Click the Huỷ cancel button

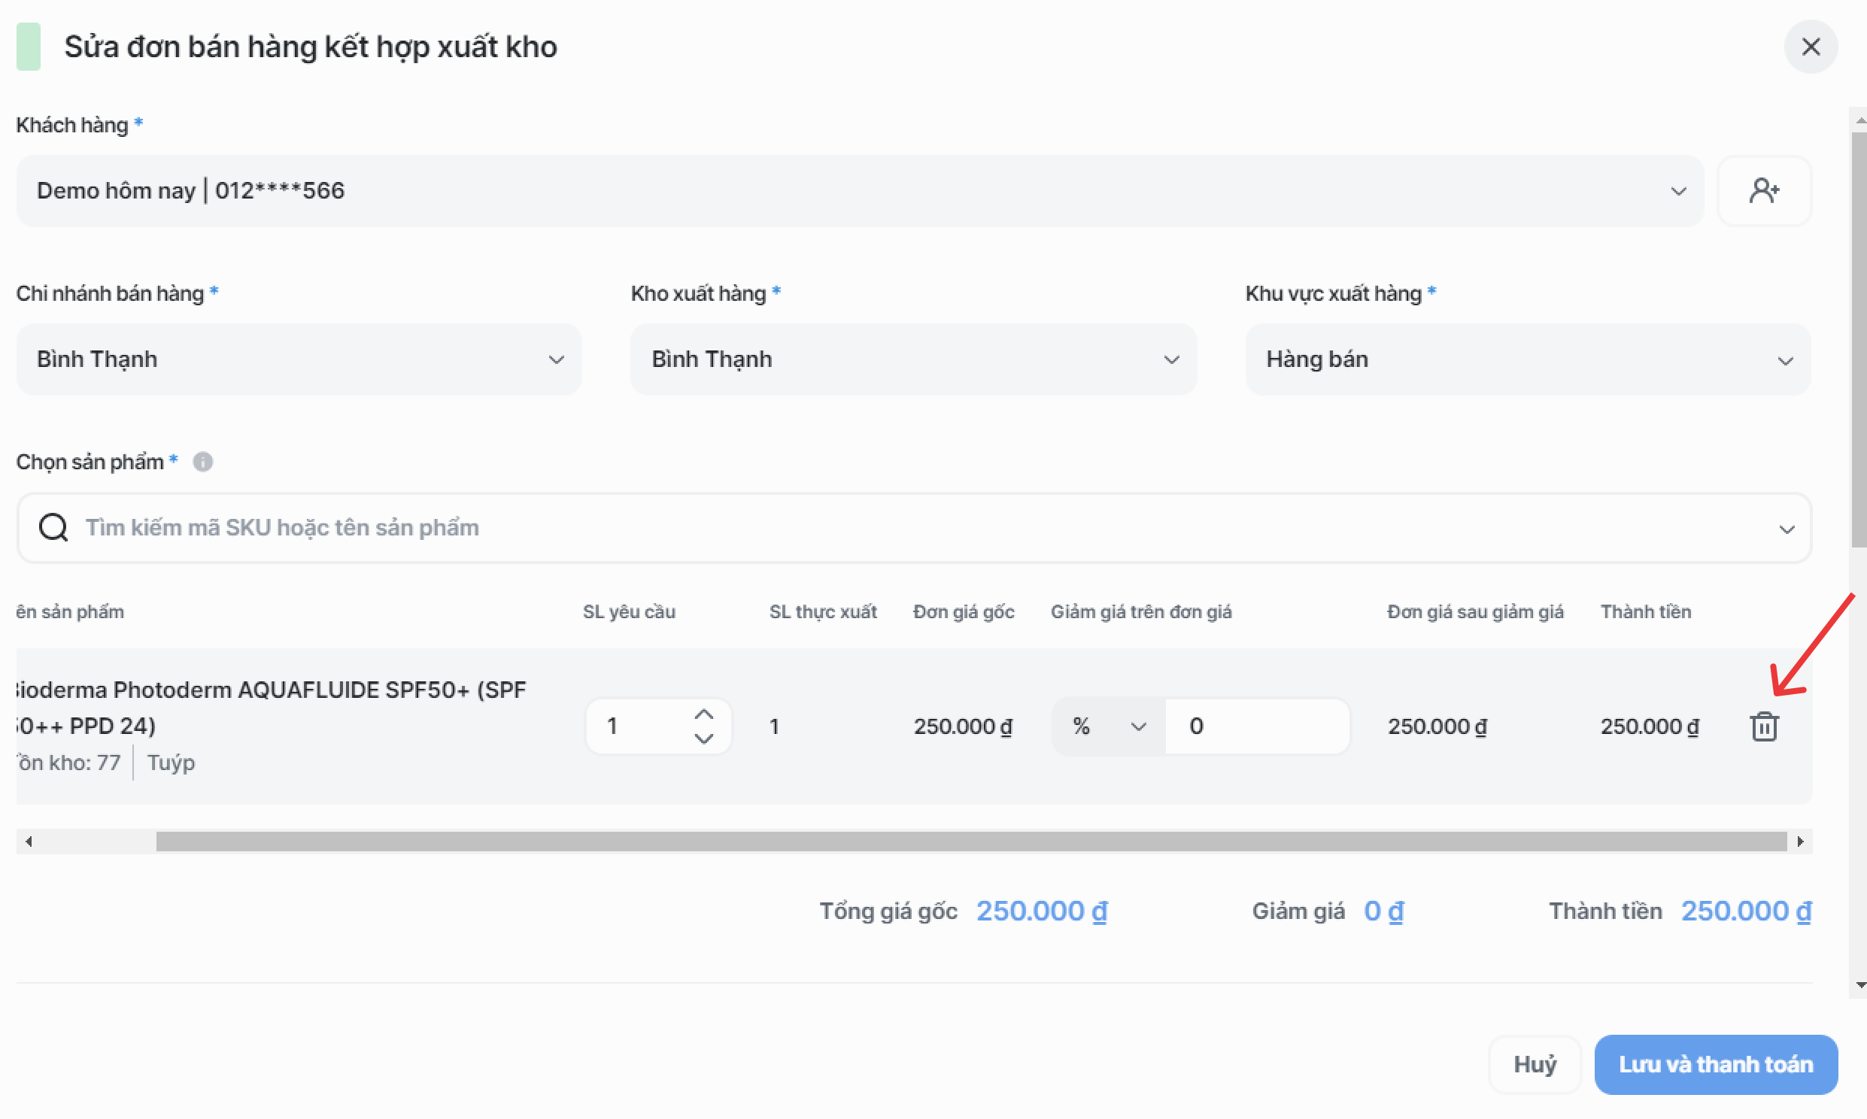tap(1534, 1064)
